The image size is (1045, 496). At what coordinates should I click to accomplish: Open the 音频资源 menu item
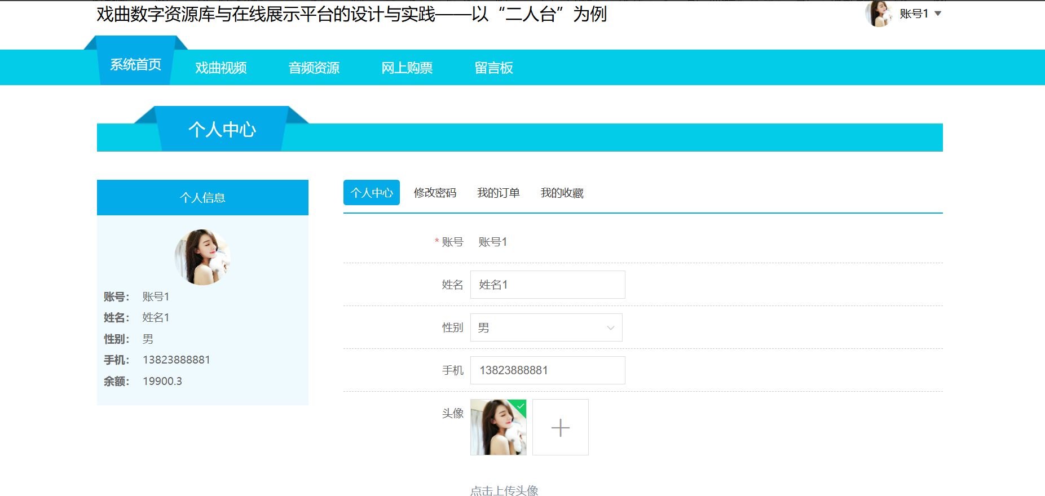click(x=314, y=68)
